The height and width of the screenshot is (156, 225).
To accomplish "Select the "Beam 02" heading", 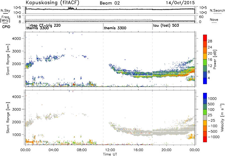I will pos(110,3).
